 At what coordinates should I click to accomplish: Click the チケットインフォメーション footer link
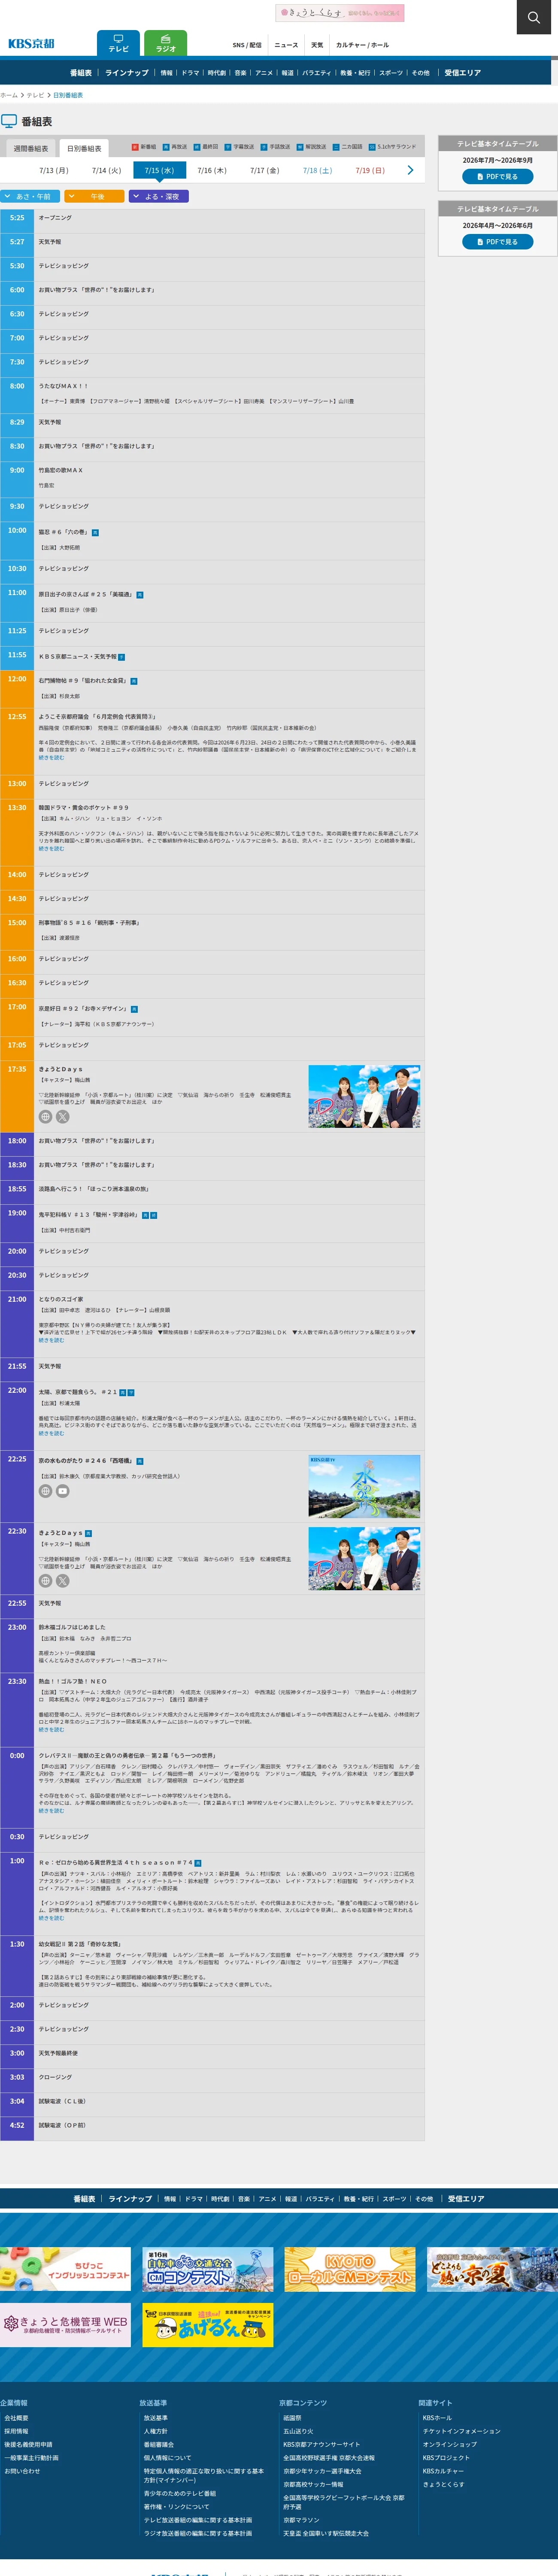tap(461, 2431)
